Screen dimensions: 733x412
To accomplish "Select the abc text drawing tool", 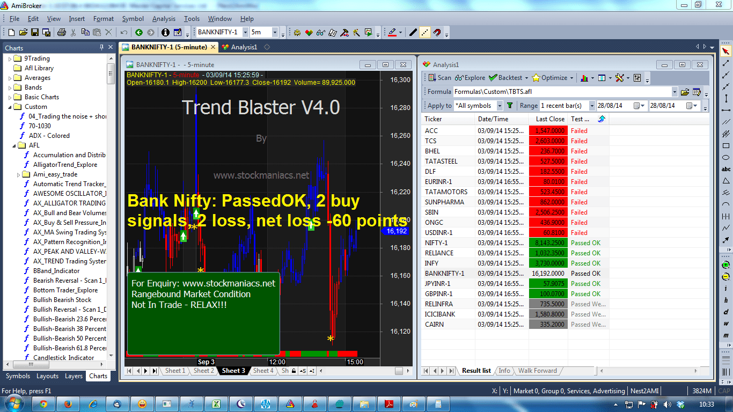I will (x=725, y=170).
